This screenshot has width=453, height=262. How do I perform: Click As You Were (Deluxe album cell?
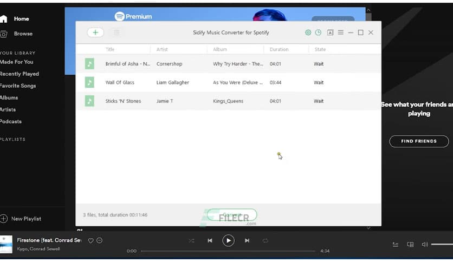(x=238, y=82)
